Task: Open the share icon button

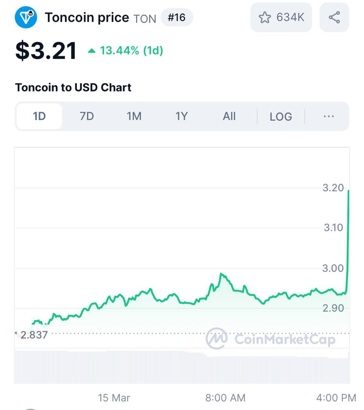Action: 334,17
